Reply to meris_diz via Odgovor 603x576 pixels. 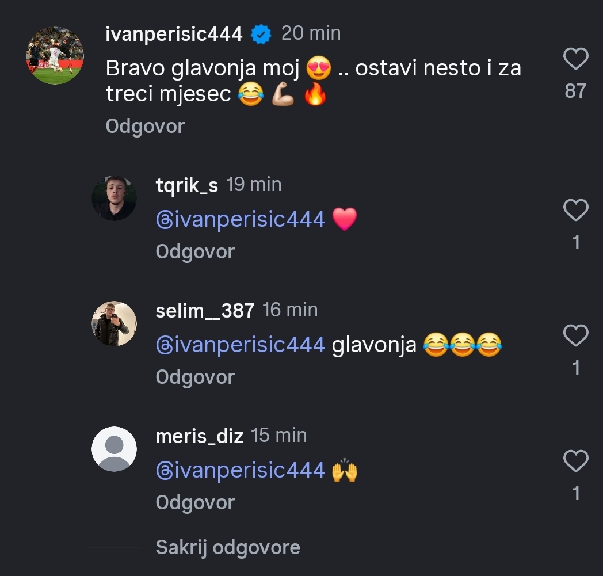[x=195, y=502]
